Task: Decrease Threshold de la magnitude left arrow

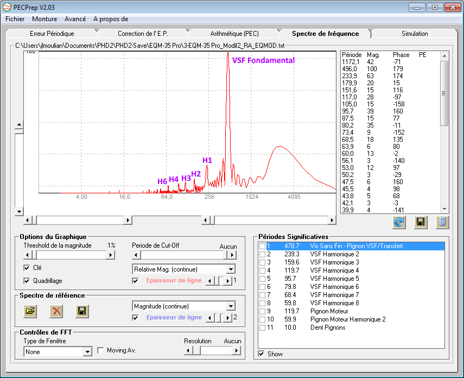Action: tap(28, 255)
